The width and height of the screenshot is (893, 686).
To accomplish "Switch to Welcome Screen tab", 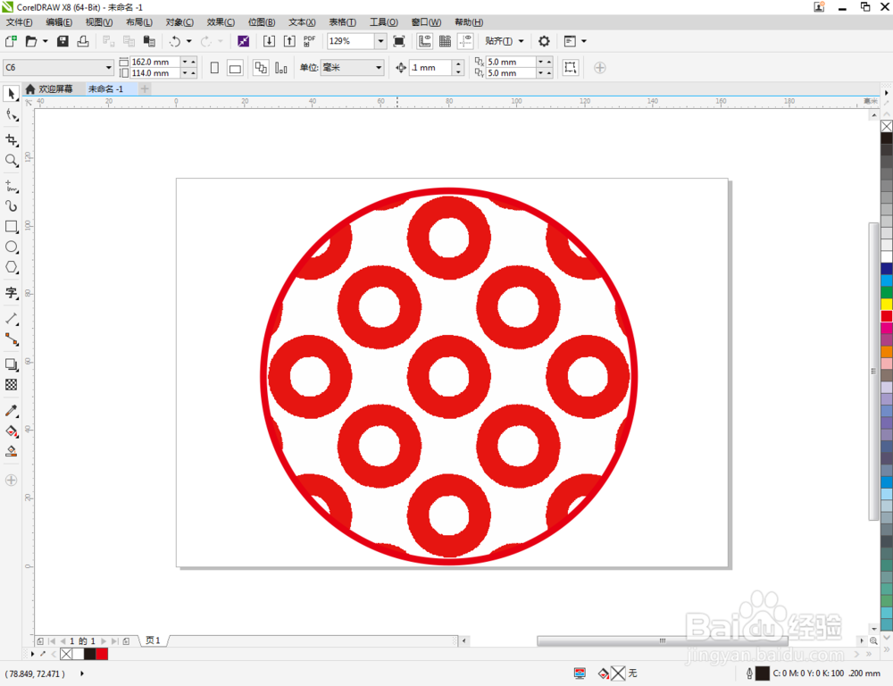I will [x=50, y=89].
